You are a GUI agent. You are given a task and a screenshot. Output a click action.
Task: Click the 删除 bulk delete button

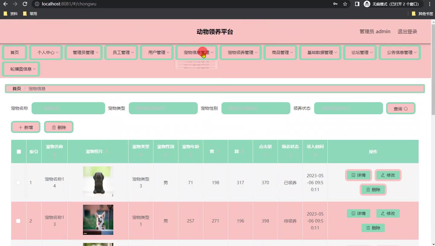coord(59,127)
